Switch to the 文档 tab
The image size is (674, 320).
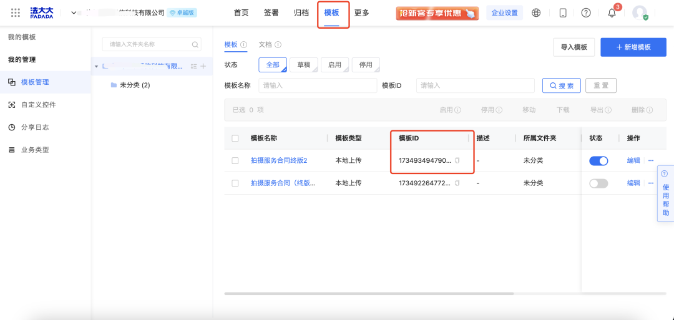(x=265, y=44)
